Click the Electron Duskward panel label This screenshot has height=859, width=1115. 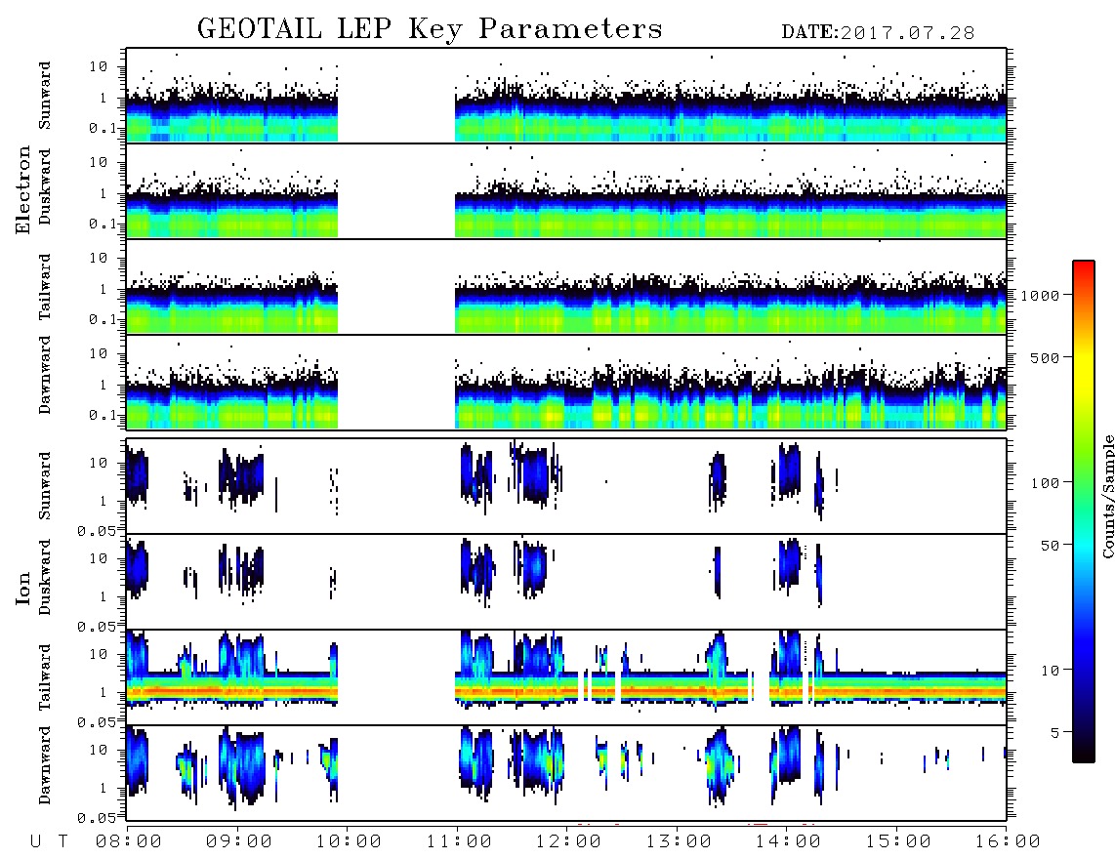point(45,186)
